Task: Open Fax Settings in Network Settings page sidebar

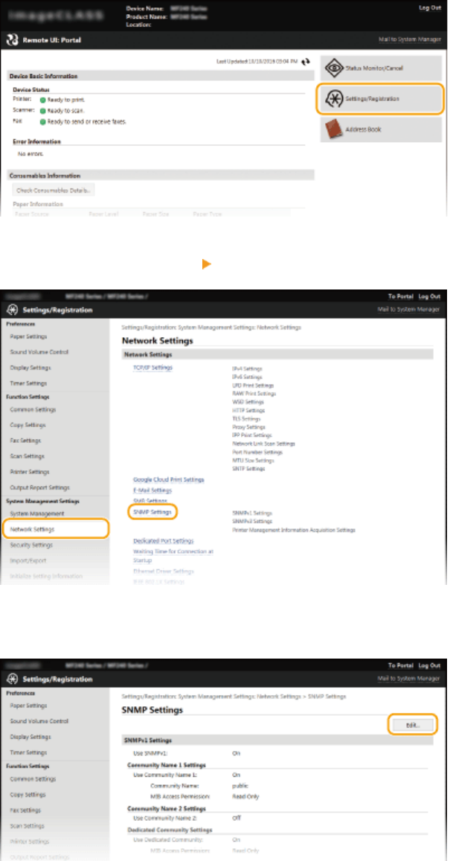Action: [25, 441]
